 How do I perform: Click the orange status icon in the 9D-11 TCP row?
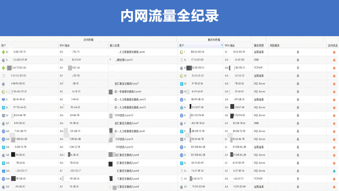click(x=334, y=68)
